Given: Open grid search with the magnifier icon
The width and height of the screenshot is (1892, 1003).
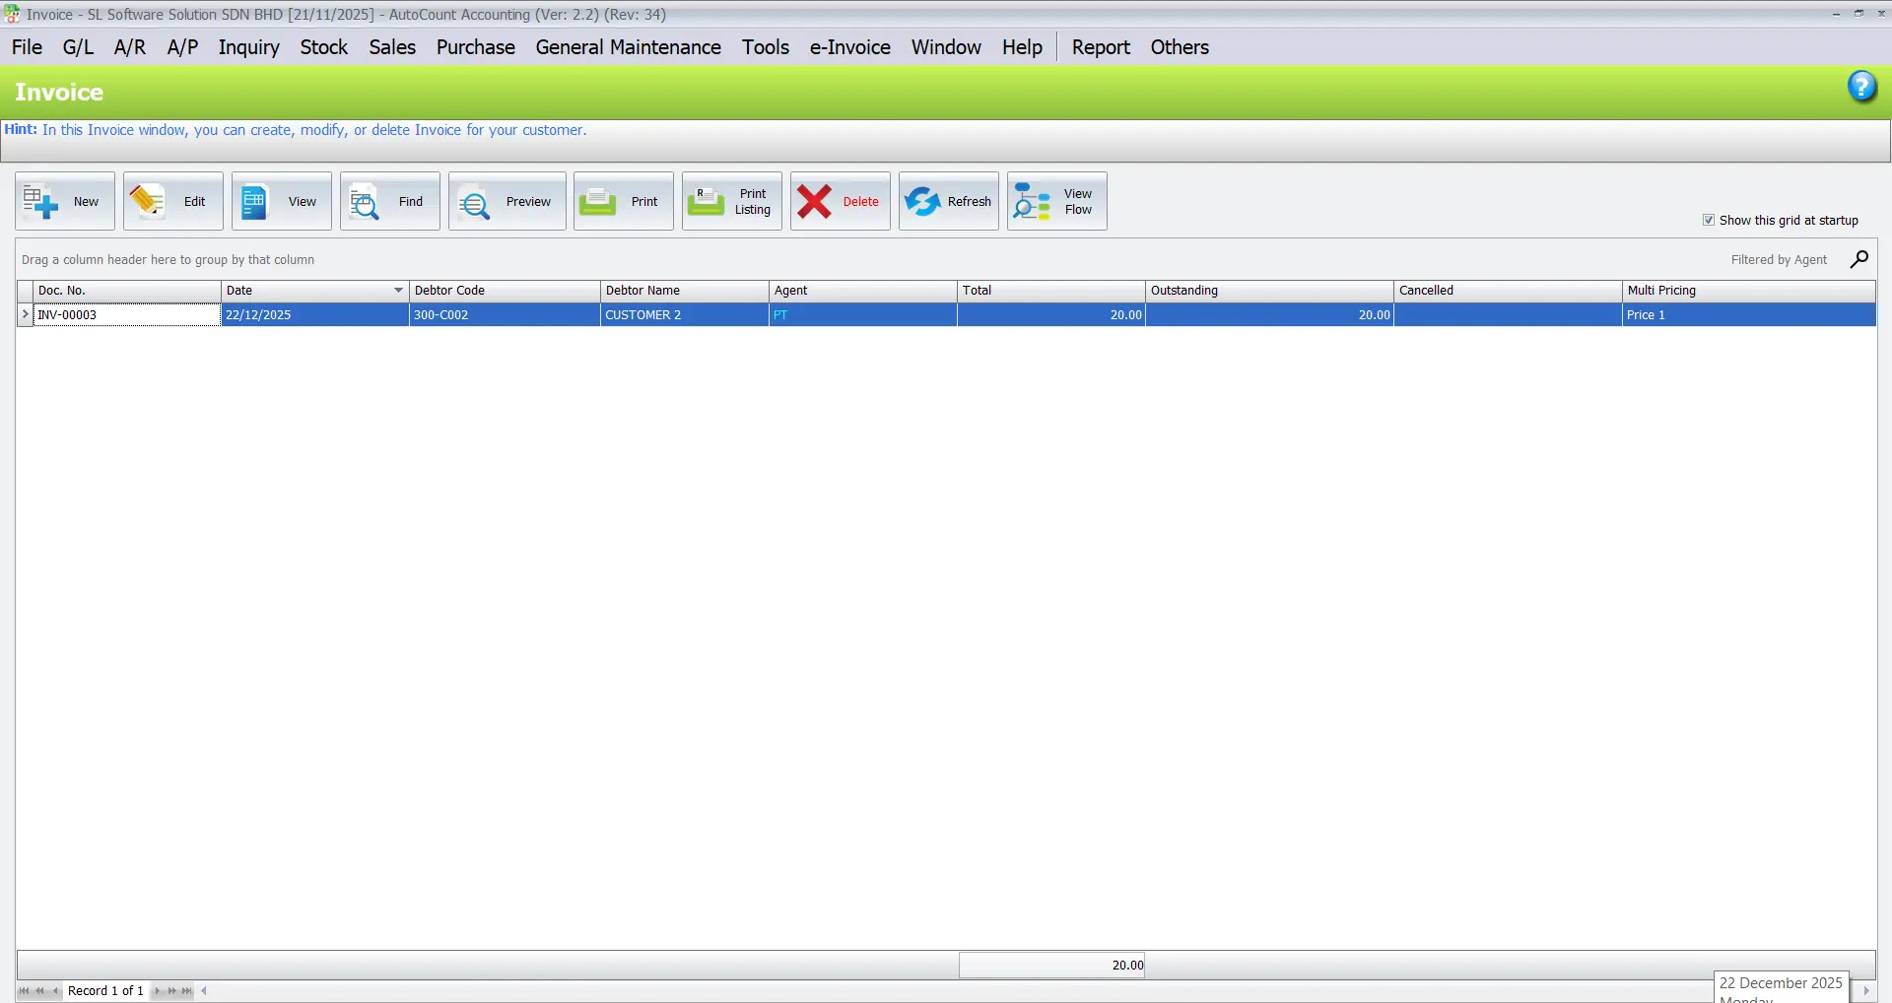Looking at the screenshot, I should click(1860, 259).
